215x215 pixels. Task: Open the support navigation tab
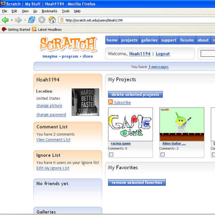169,40
